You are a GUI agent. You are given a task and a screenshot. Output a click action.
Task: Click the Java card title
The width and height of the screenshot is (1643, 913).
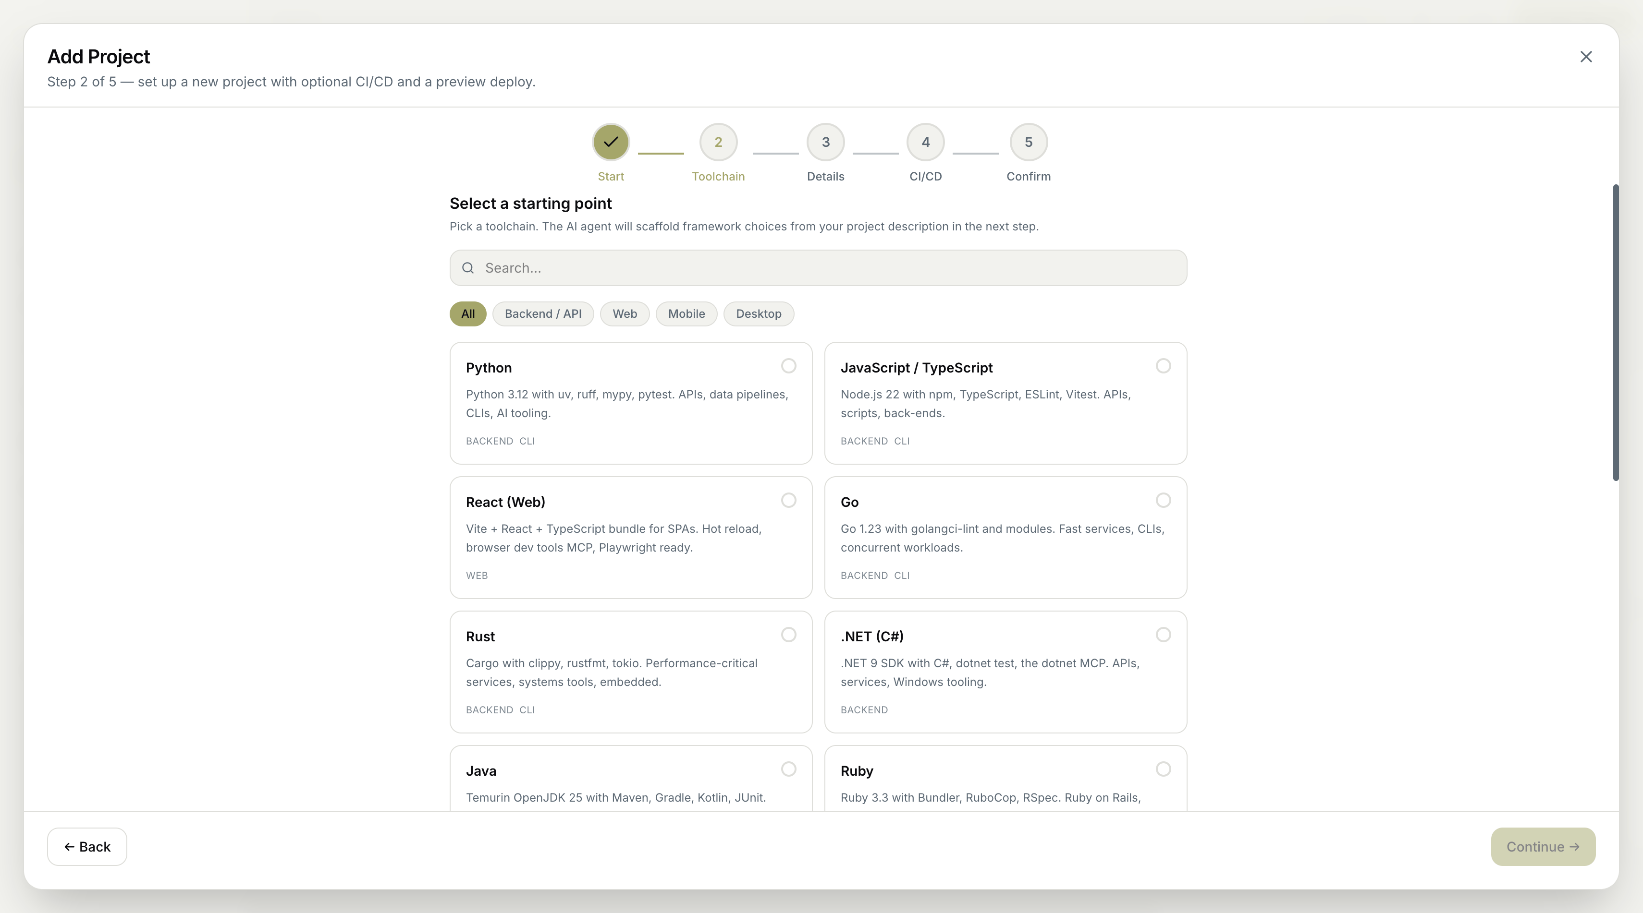(x=481, y=771)
